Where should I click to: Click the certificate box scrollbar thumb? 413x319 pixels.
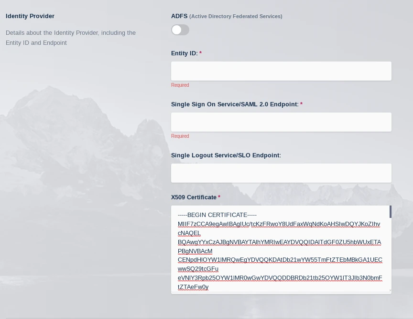390,212
